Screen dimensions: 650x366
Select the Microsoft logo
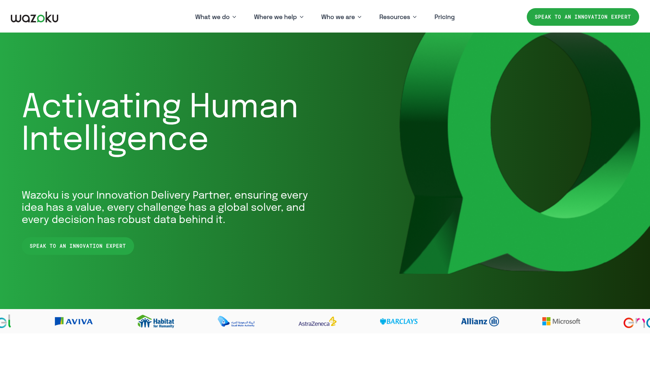pyautogui.click(x=561, y=322)
